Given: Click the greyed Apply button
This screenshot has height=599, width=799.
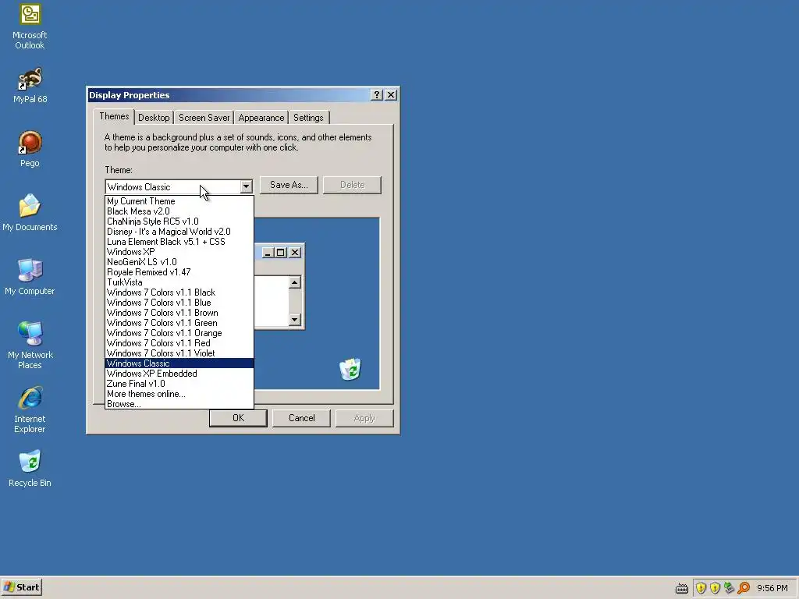Looking at the screenshot, I should pos(364,418).
